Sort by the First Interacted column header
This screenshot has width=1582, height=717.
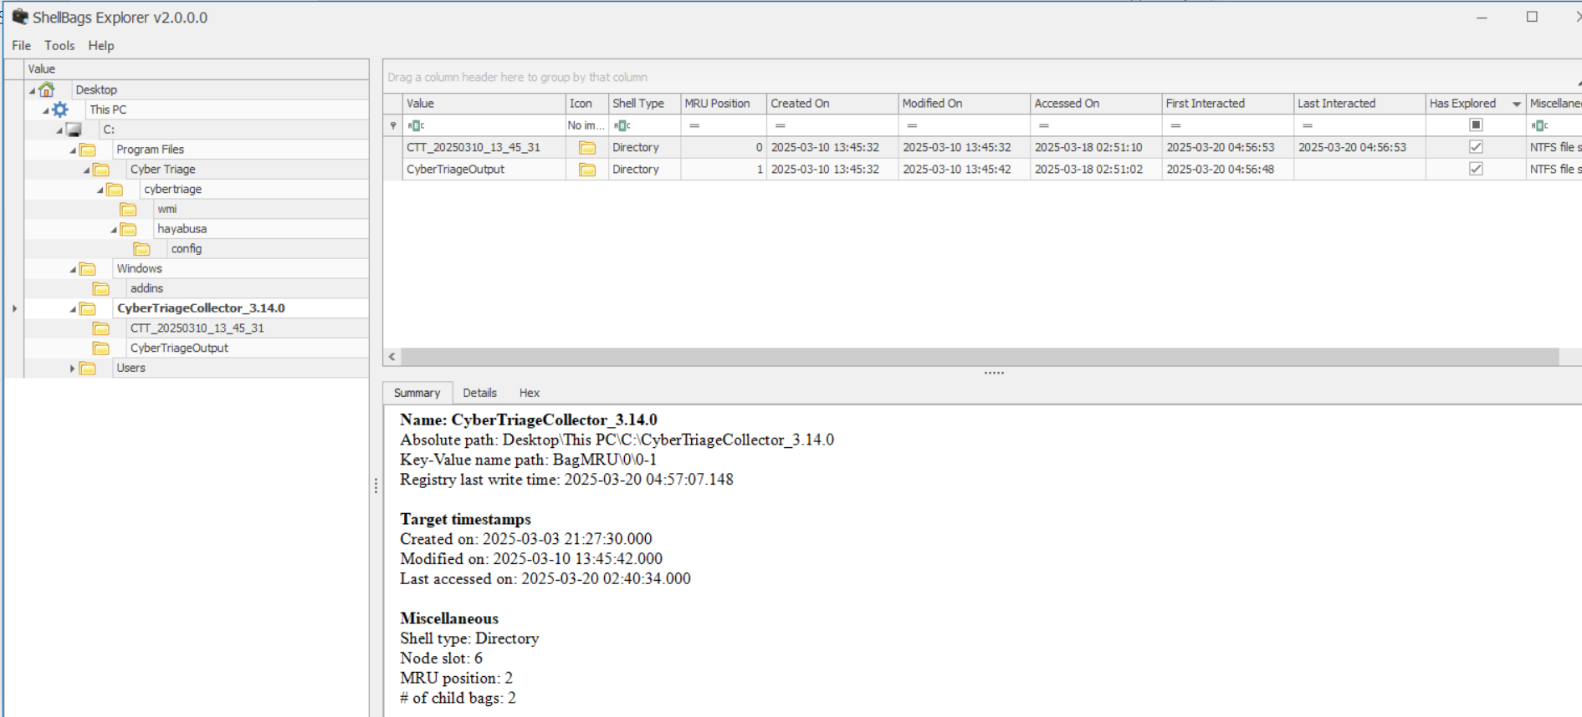tap(1227, 104)
